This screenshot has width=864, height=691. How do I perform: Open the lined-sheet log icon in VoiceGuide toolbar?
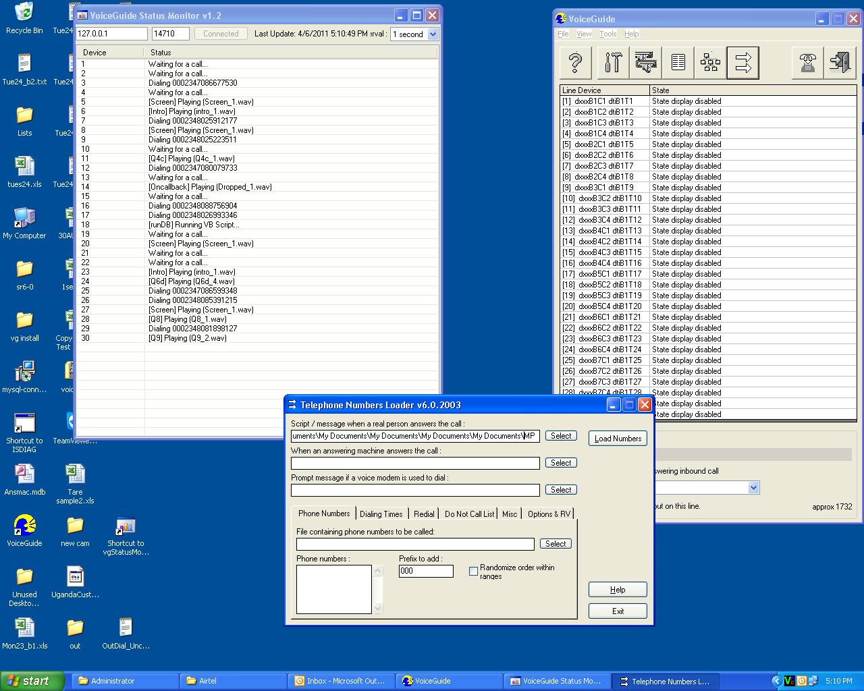tap(678, 63)
